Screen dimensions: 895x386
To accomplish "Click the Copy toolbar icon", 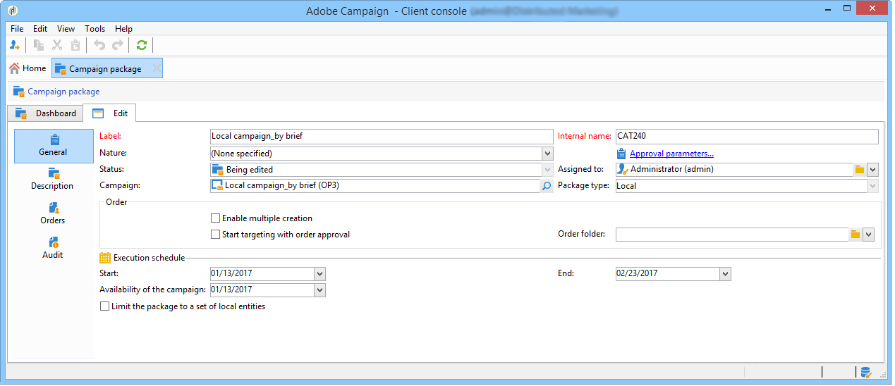I will [39, 45].
